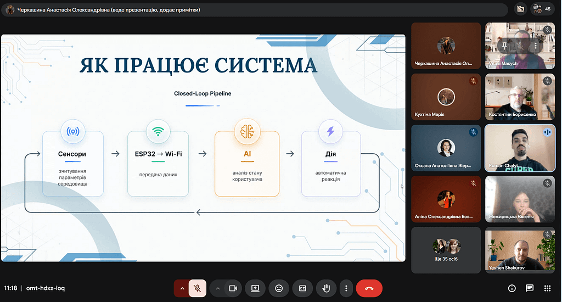This screenshot has height=302, width=562.
Task: Select Костянтин Борисенко video tile
Action: click(520, 97)
